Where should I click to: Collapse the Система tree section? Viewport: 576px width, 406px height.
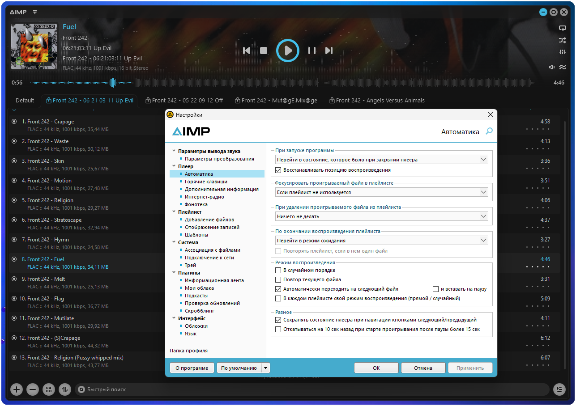coord(174,242)
